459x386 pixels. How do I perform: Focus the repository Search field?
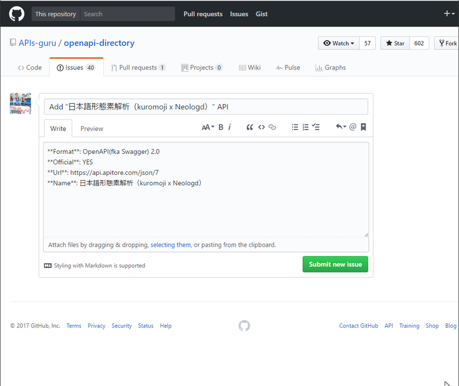(x=127, y=14)
